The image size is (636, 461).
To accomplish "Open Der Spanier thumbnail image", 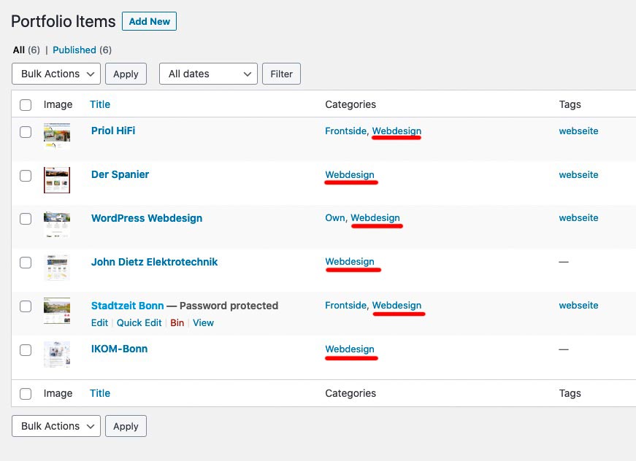I will (57, 180).
